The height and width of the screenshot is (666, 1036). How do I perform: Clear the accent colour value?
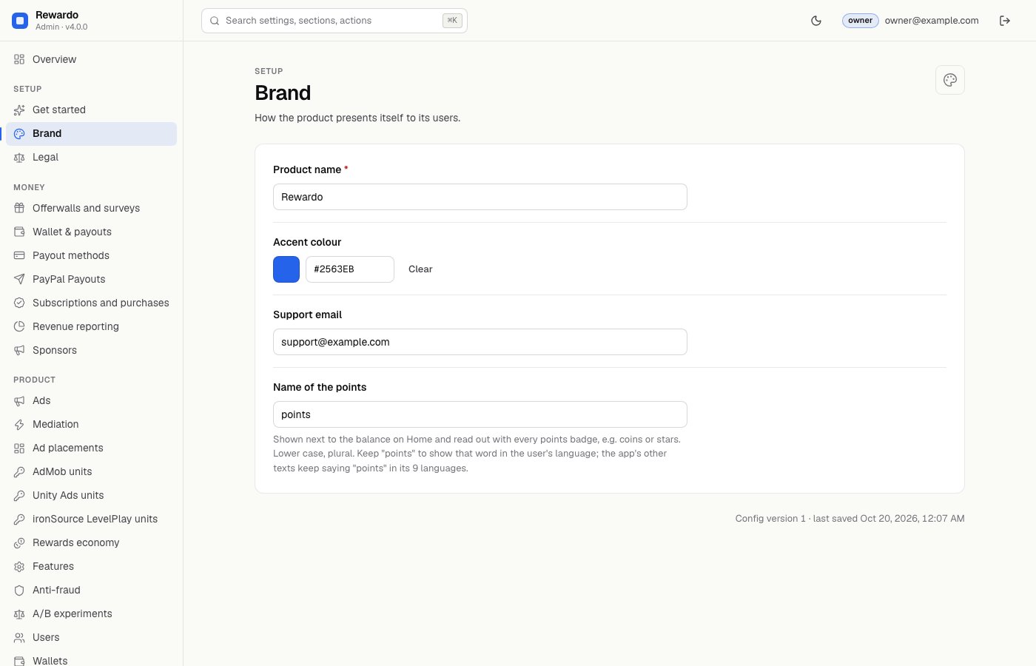point(420,269)
